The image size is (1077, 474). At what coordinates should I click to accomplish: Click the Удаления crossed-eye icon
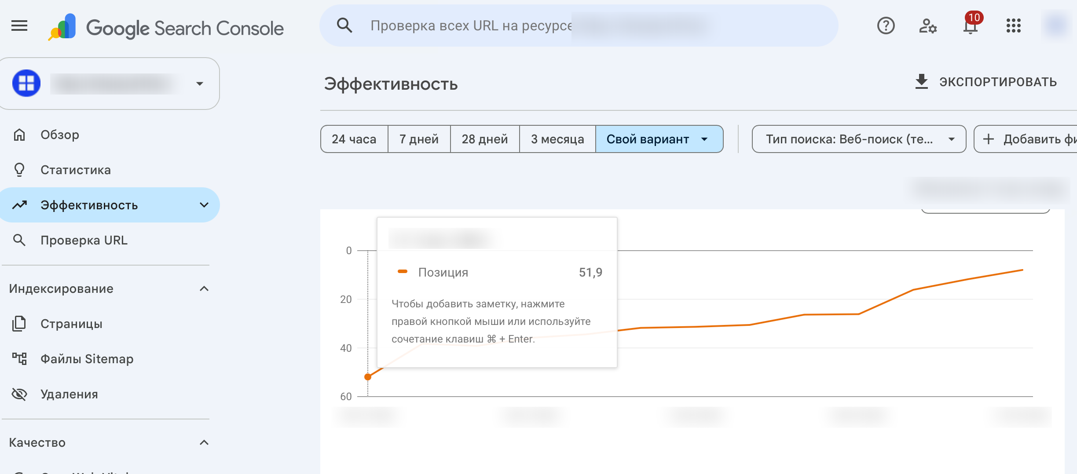(19, 394)
